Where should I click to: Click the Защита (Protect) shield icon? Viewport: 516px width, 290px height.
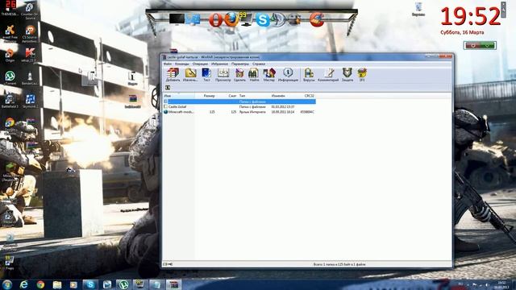pos(347,75)
